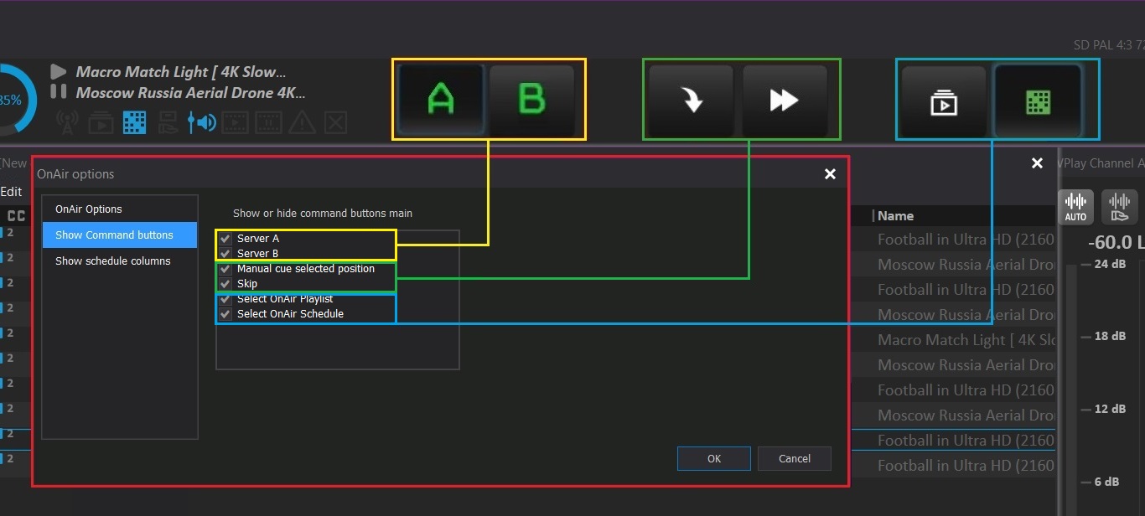Close the panel left of VPlay Channel
The width and height of the screenshot is (1145, 516).
point(1037,163)
